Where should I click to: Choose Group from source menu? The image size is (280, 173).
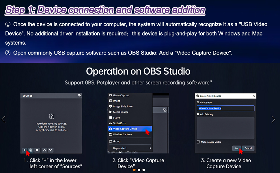(130, 141)
